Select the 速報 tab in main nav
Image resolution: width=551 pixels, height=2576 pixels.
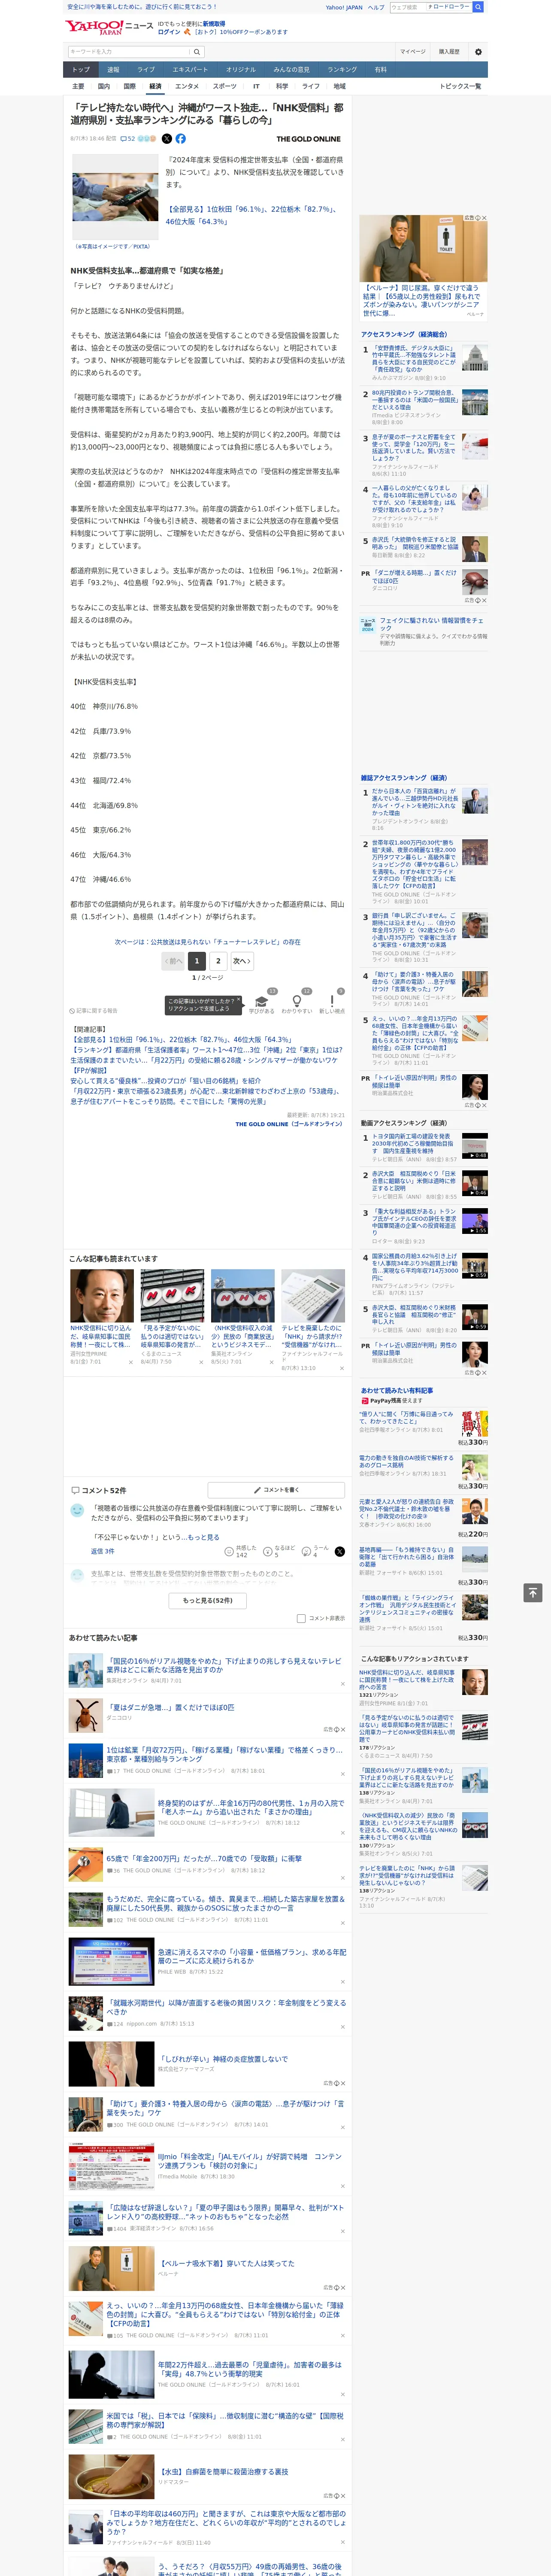[113, 70]
